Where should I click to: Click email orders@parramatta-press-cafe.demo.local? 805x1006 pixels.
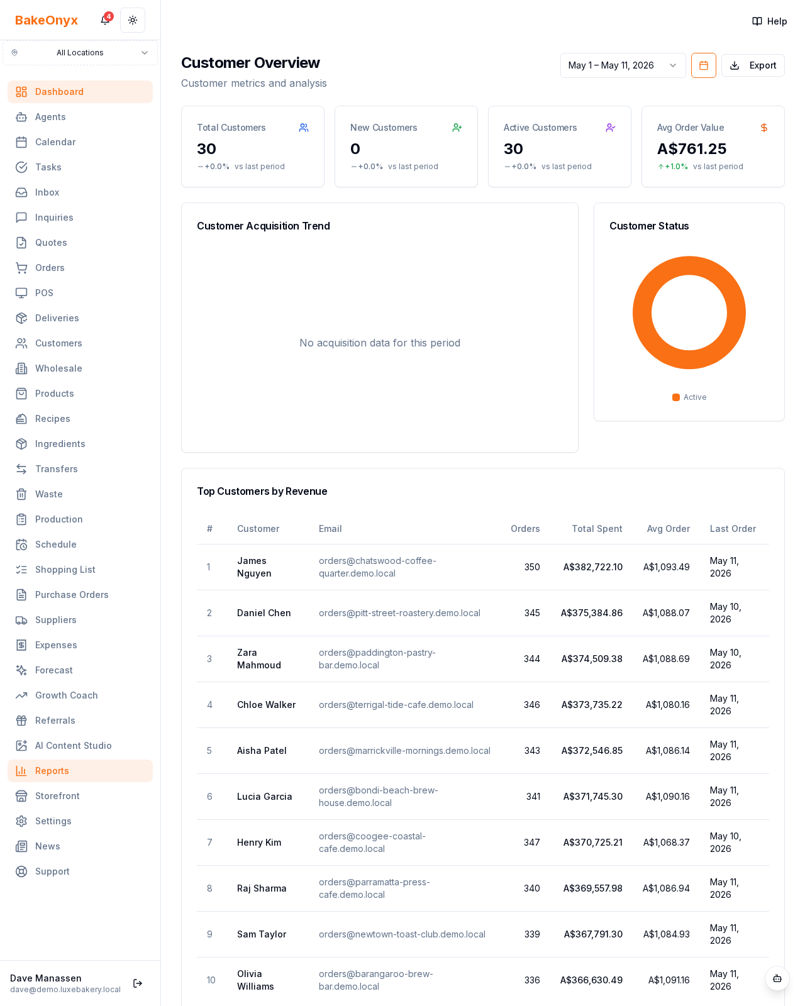point(374,888)
